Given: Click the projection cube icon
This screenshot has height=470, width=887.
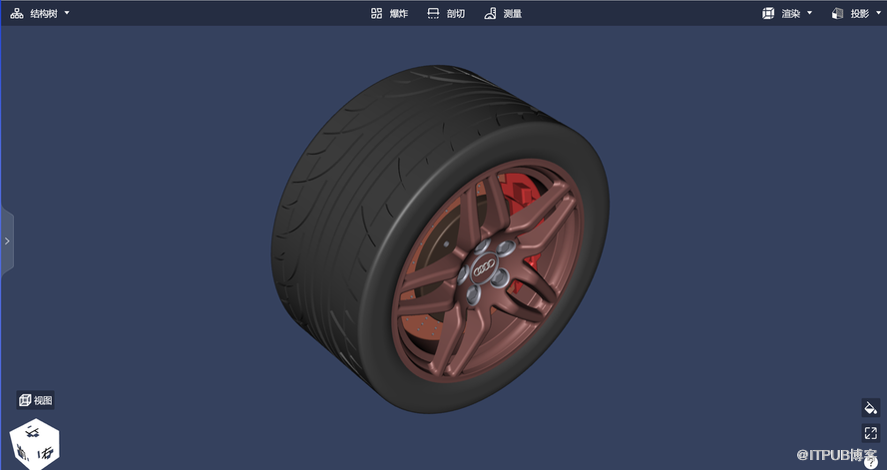Looking at the screenshot, I should 837,14.
